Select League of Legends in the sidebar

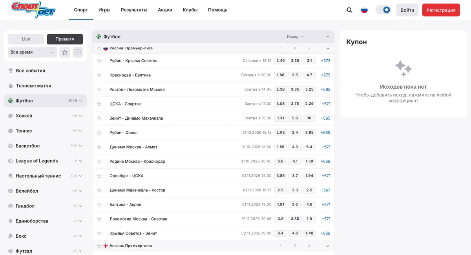pyautogui.click(x=46, y=161)
